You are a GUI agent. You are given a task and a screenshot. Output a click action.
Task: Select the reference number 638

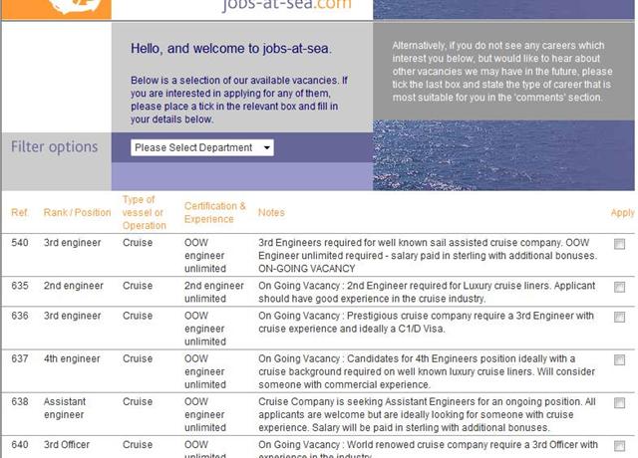click(x=20, y=402)
